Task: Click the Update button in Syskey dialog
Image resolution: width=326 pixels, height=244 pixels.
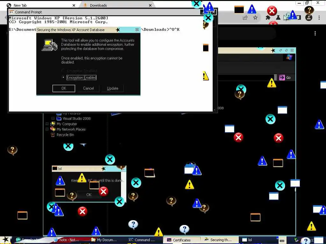Action: pos(112,88)
